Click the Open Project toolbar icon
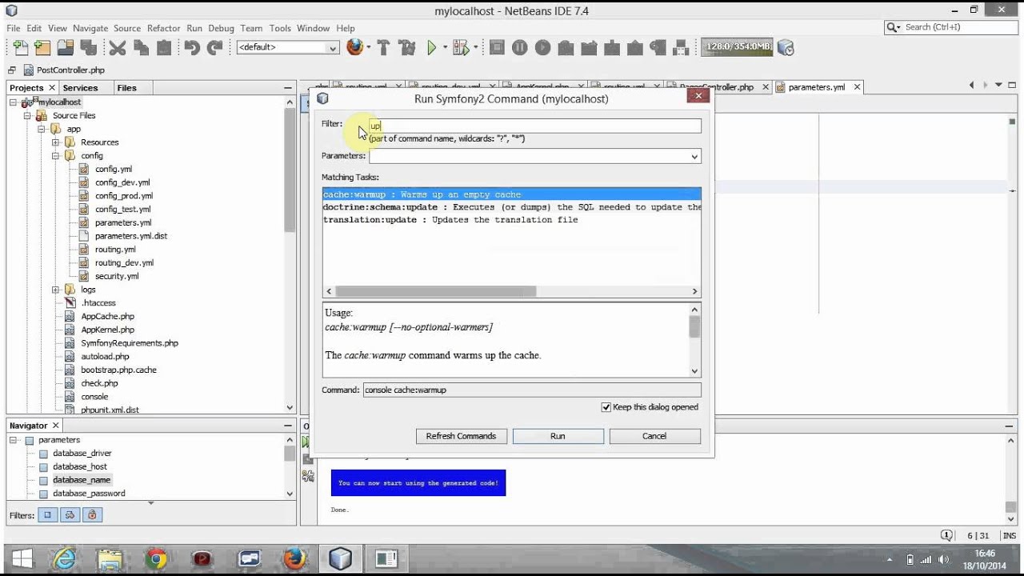 (66, 48)
